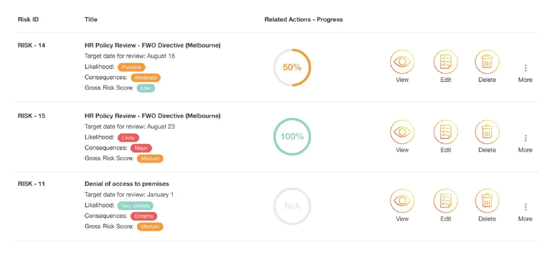Select the 100% progress ring for RISK - 15
The width and height of the screenshot is (550, 256).
pyautogui.click(x=292, y=136)
